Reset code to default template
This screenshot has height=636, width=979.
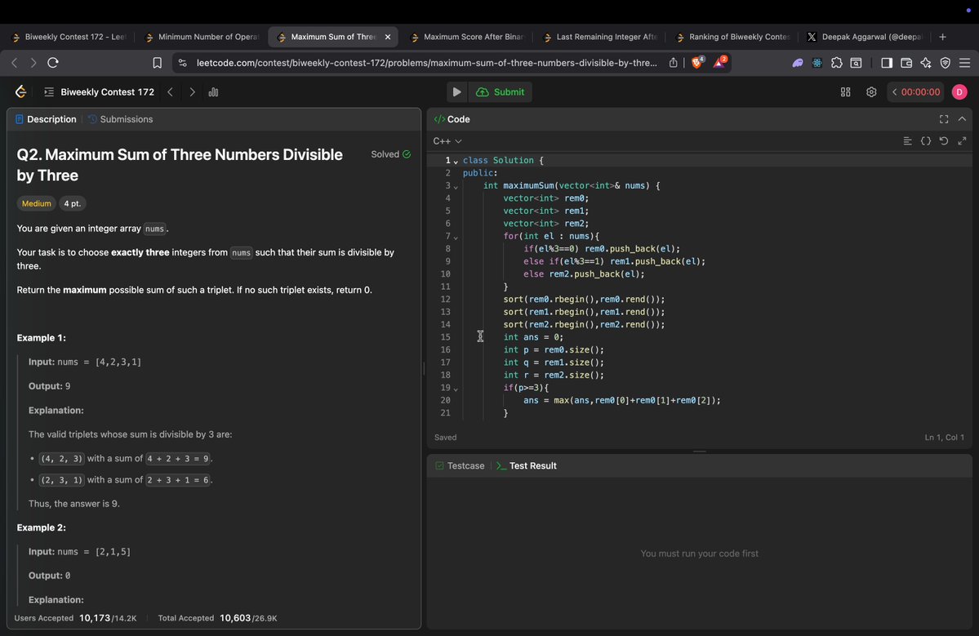[x=943, y=141]
